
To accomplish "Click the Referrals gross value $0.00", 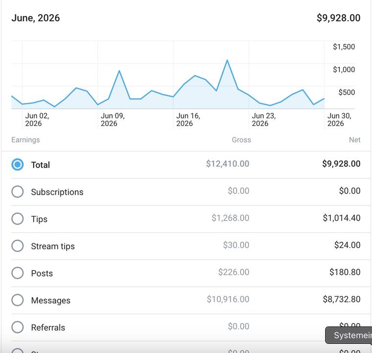I will (x=238, y=327).
